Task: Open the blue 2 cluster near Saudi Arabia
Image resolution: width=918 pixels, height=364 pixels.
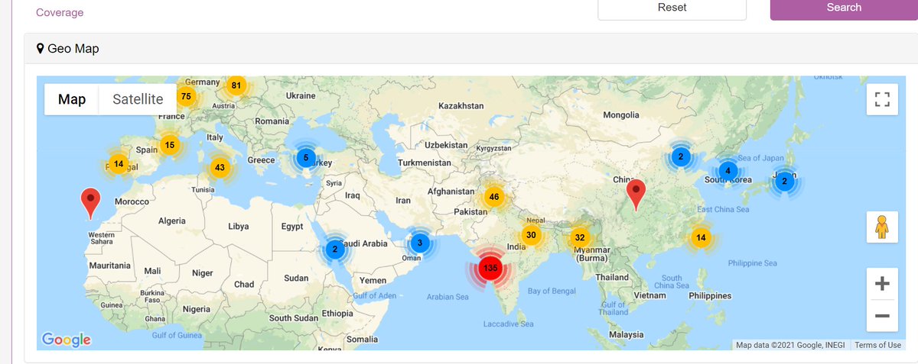Action: 335,248
